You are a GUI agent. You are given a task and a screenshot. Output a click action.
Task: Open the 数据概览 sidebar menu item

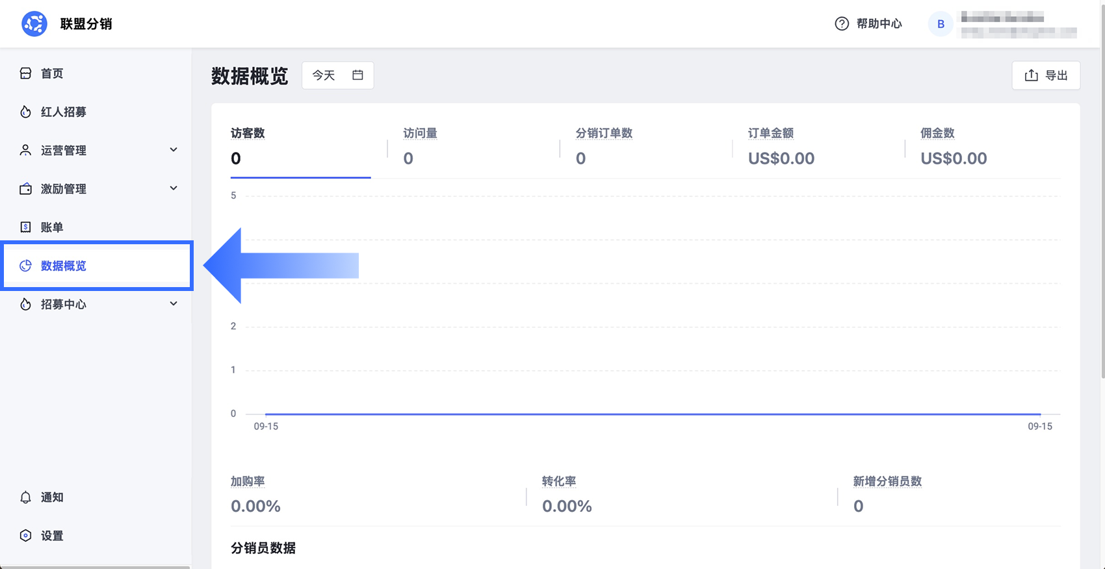[96, 266]
